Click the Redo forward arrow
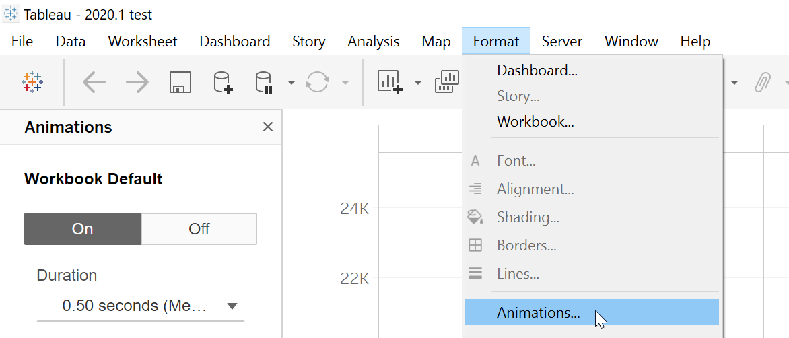789x338 pixels. point(137,83)
